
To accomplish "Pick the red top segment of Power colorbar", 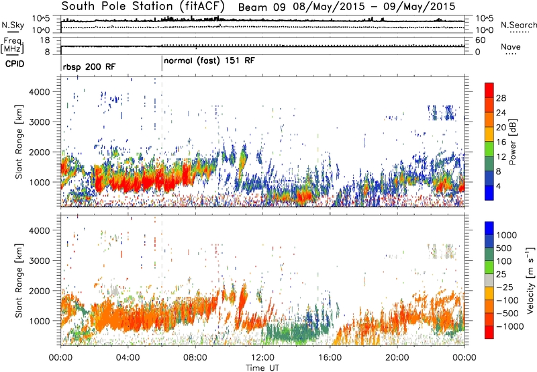I will point(489,91).
